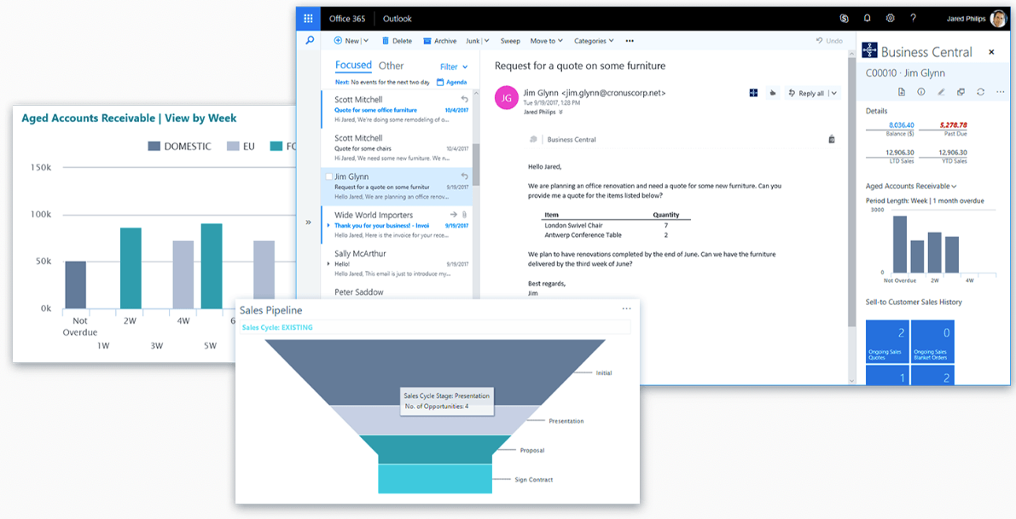This screenshot has width=1016, height=519.
Task: Close the Business Central pane
Action: point(990,52)
